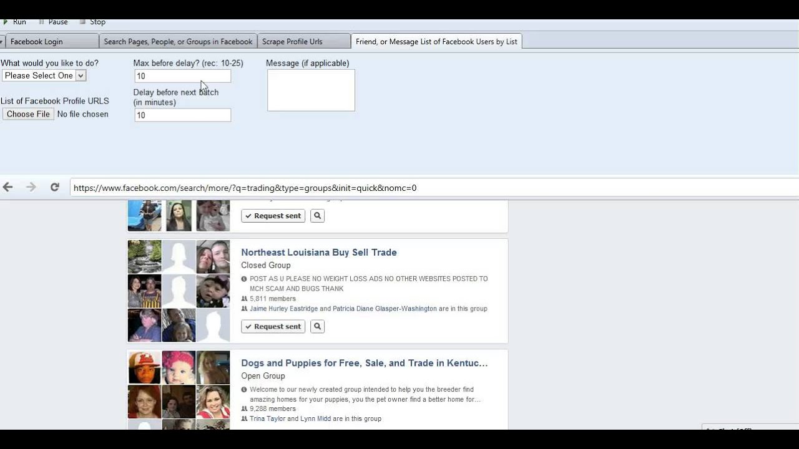Click the Choose File button
Screen dimensions: 799x449
tap(28, 114)
